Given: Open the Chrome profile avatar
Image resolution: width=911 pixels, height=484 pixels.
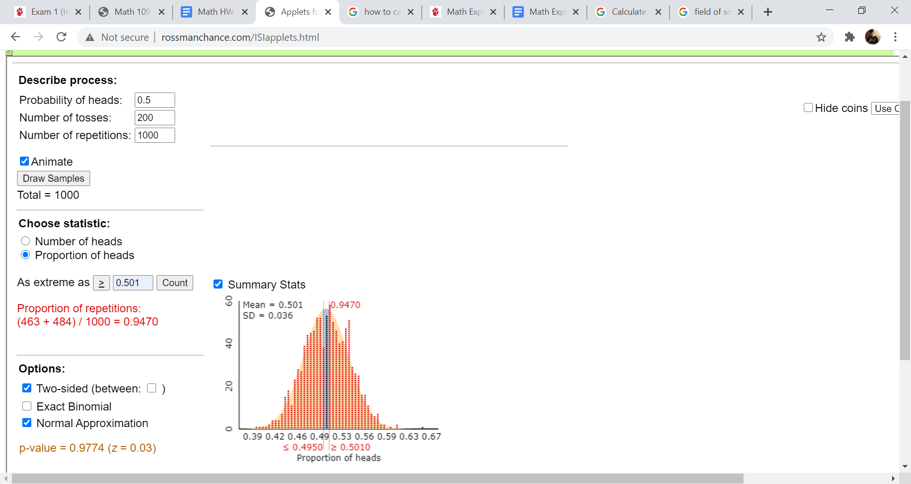Looking at the screenshot, I should [x=873, y=37].
